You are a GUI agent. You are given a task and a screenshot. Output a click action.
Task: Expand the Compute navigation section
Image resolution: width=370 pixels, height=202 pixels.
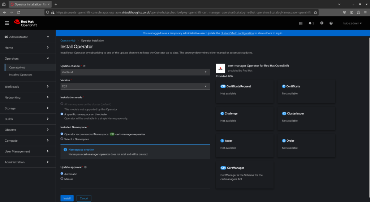27,141
